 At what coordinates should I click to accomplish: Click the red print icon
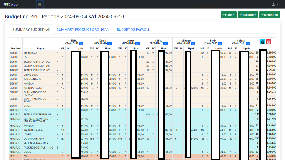click(268, 42)
